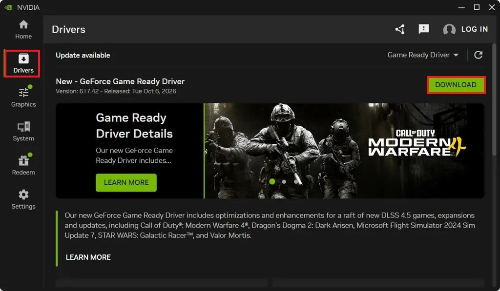Image resolution: width=500 pixels, height=291 pixels.
Task: Select the Drivers sidebar item
Action: pos(22,63)
